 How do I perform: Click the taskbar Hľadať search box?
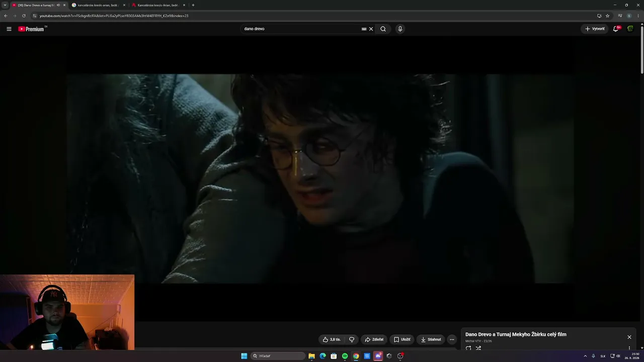278,356
